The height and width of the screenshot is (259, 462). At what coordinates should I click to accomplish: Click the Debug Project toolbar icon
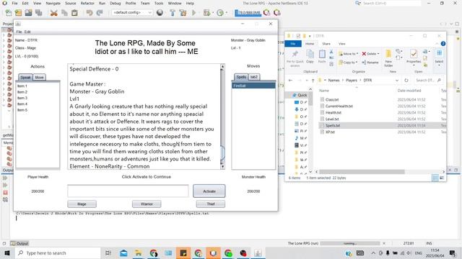[x=206, y=13]
